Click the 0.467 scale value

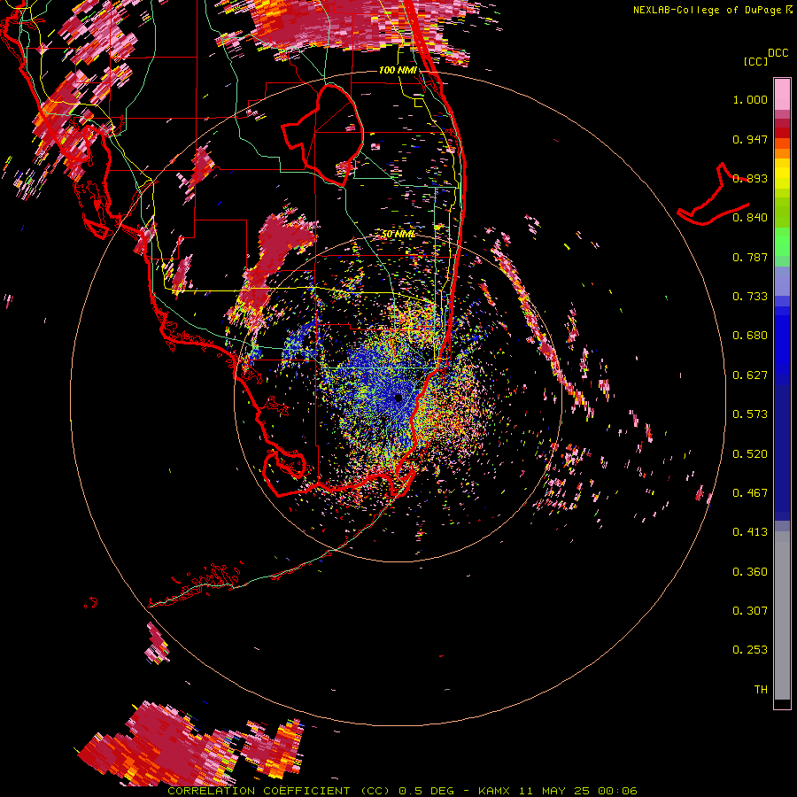(x=750, y=493)
